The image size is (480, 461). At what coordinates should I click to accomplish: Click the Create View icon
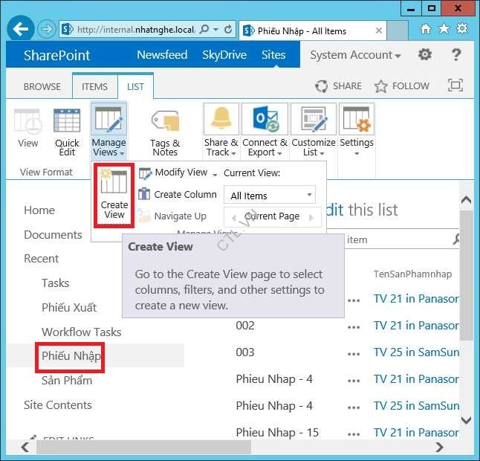click(x=114, y=196)
